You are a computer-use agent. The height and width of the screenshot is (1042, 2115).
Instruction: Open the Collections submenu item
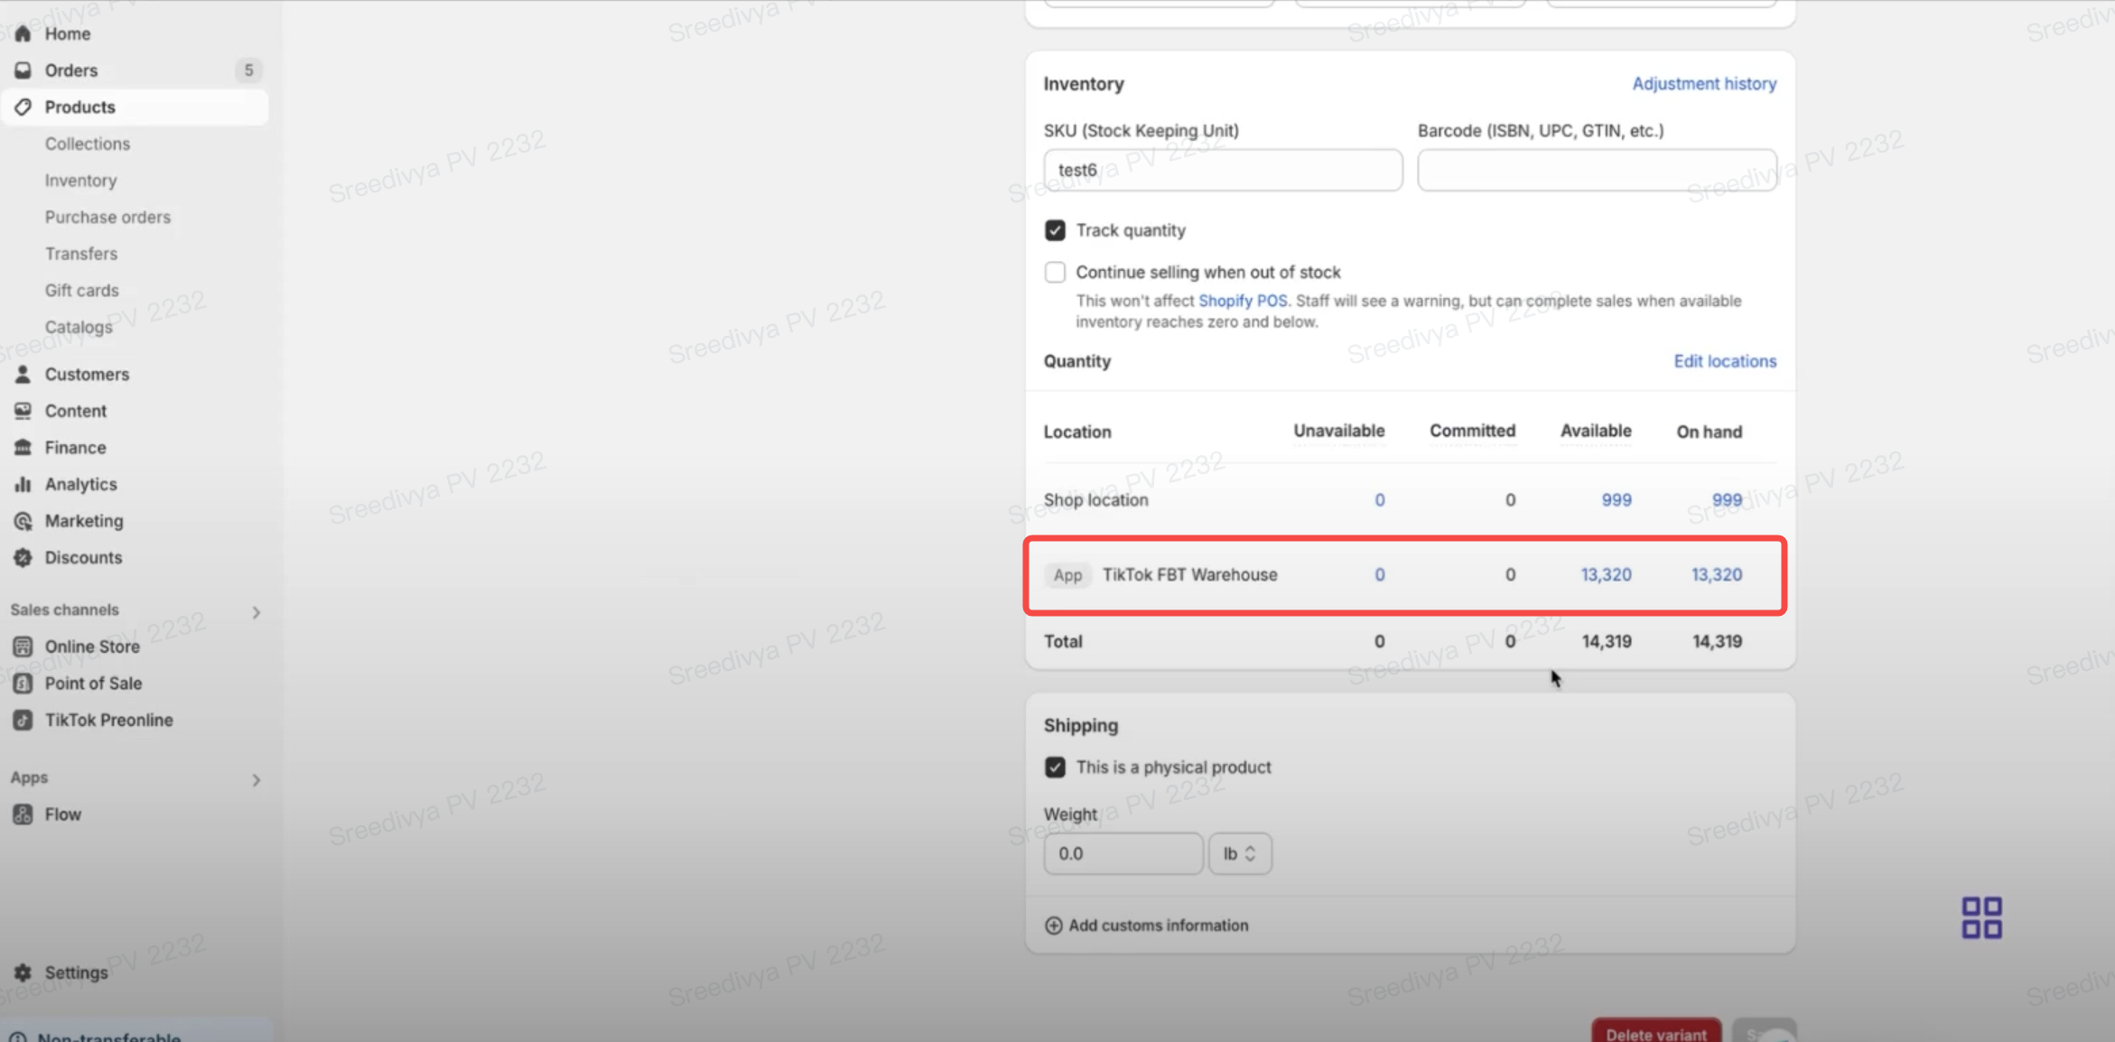click(x=88, y=144)
